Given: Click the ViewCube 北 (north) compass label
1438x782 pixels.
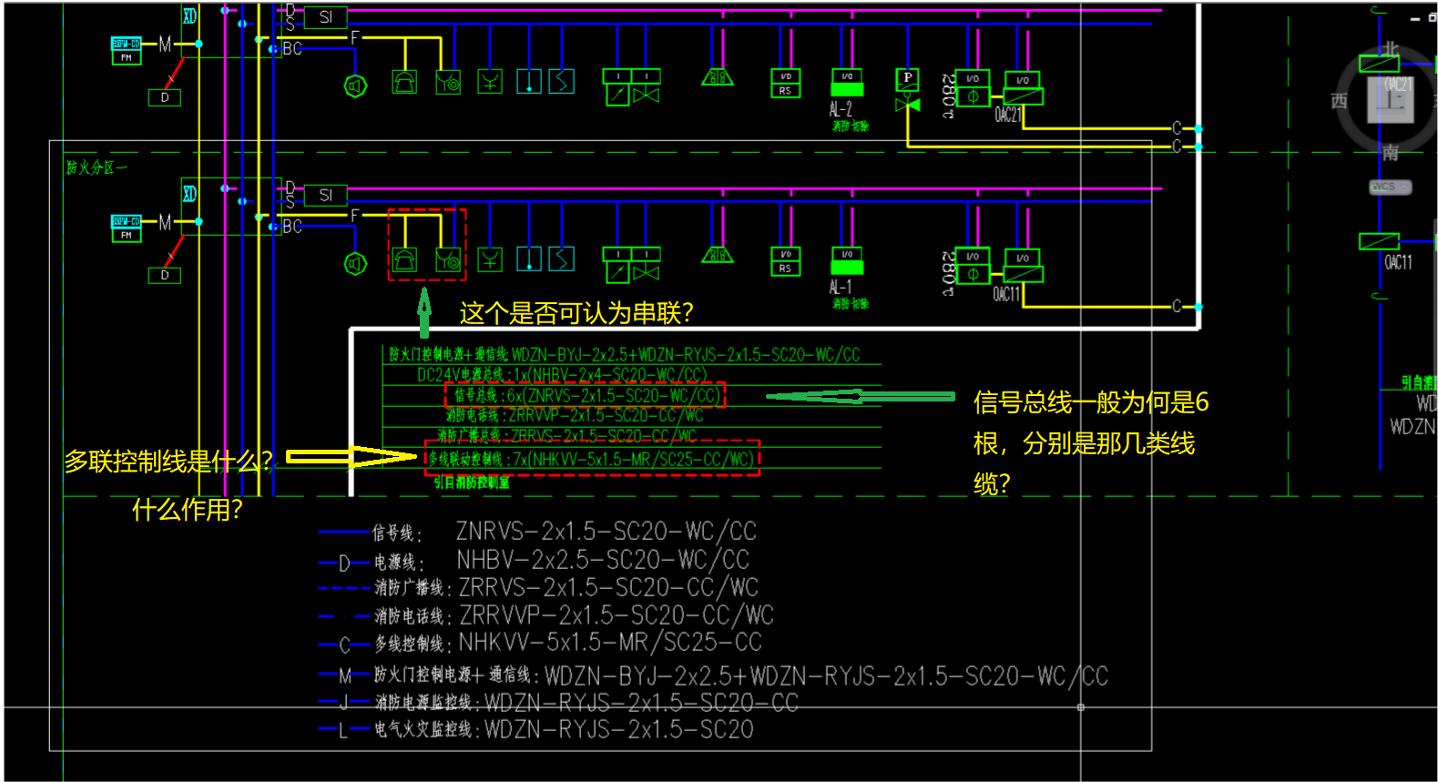Looking at the screenshot, I should pos(1390,48).
